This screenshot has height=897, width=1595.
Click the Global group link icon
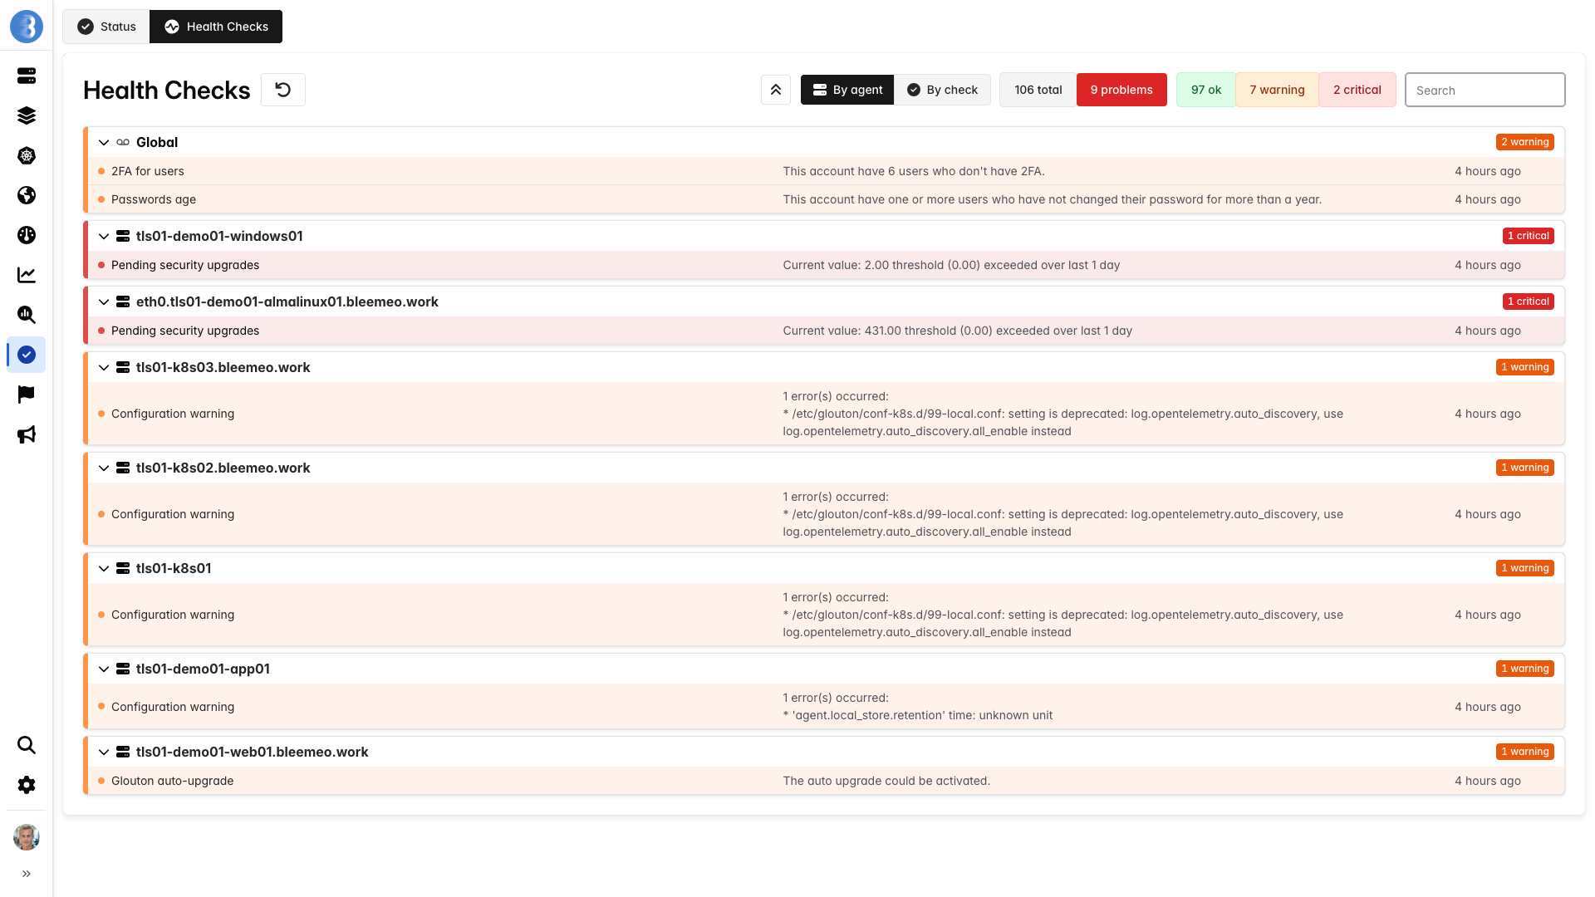(123, 142)
